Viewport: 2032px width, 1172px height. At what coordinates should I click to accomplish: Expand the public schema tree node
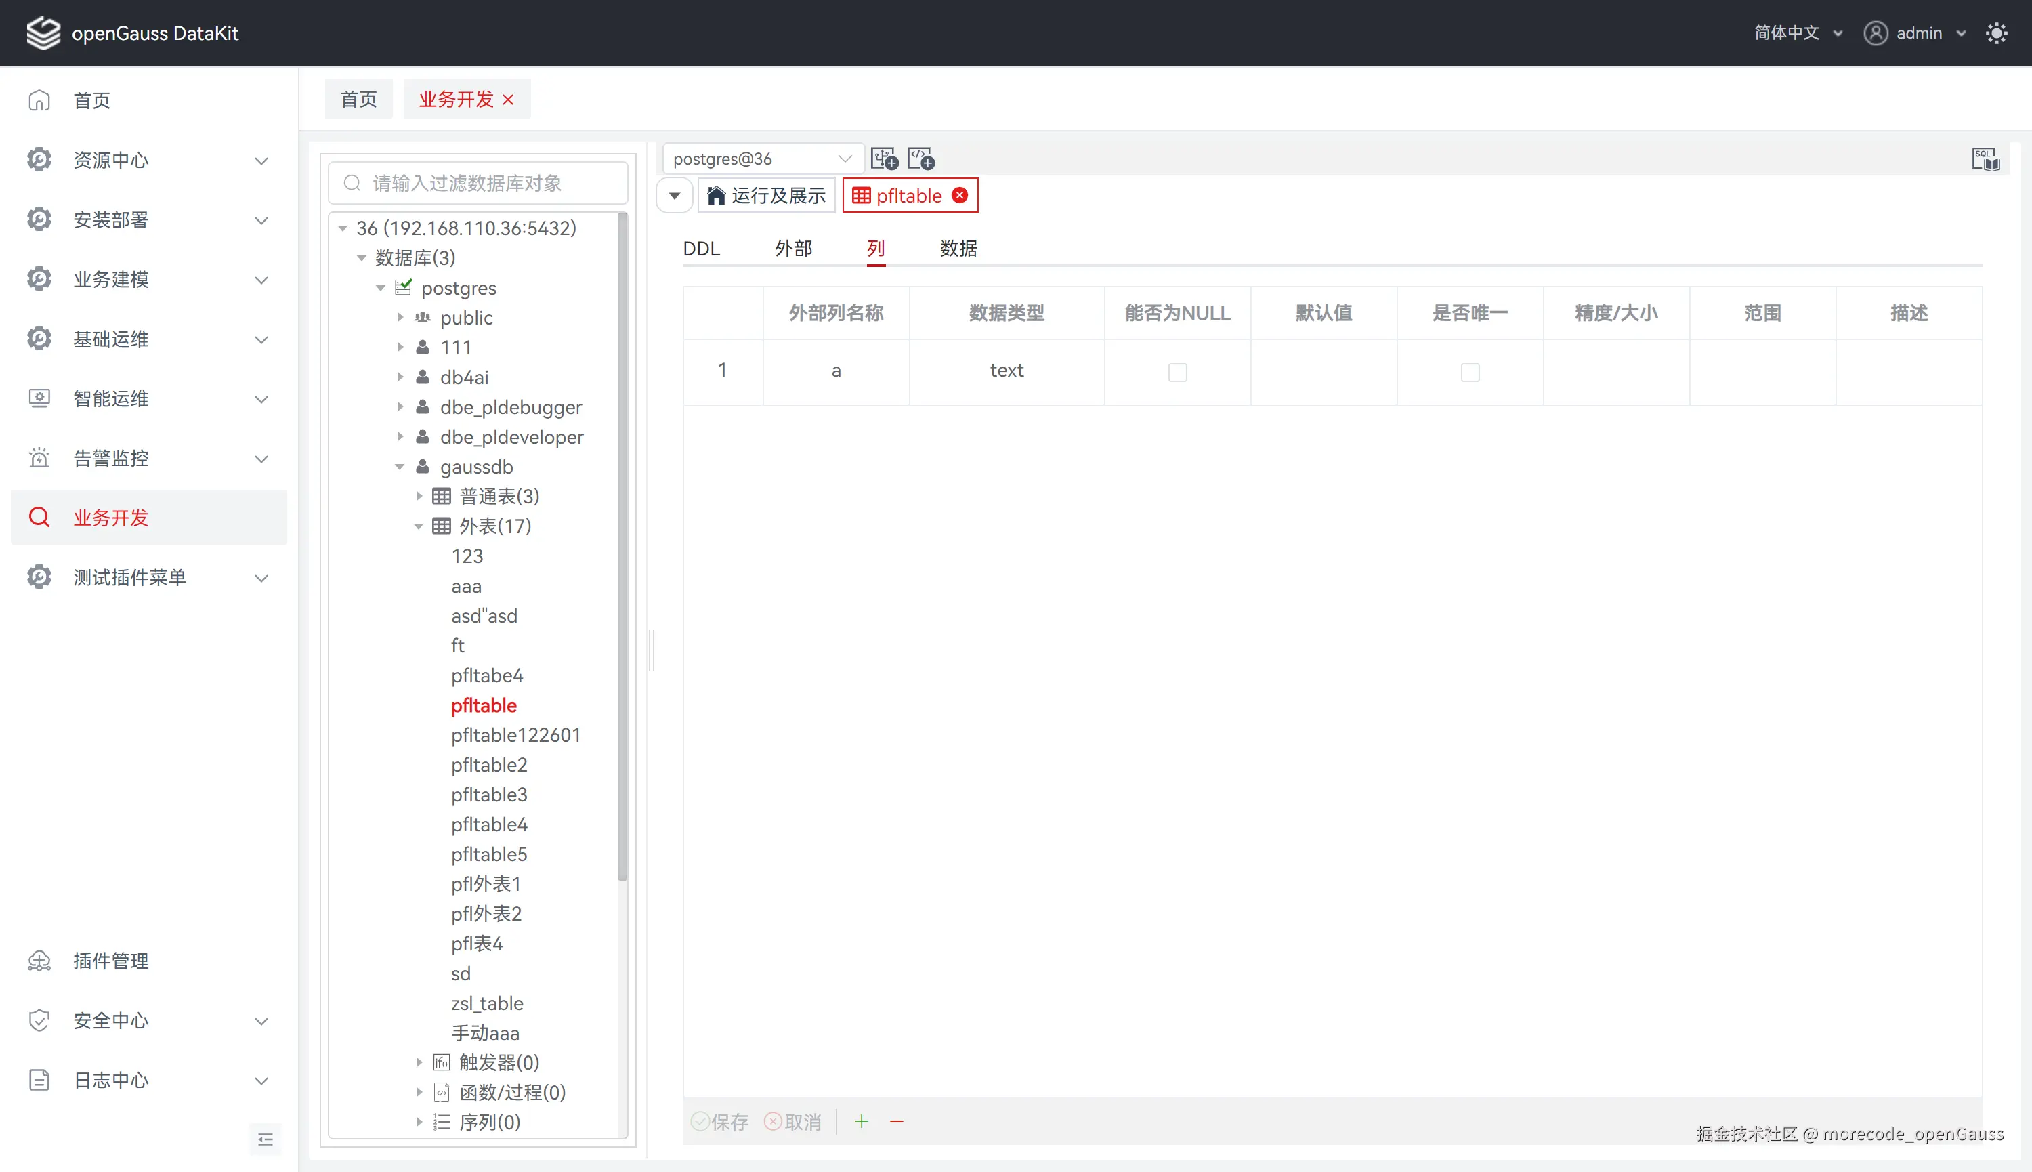400,318
